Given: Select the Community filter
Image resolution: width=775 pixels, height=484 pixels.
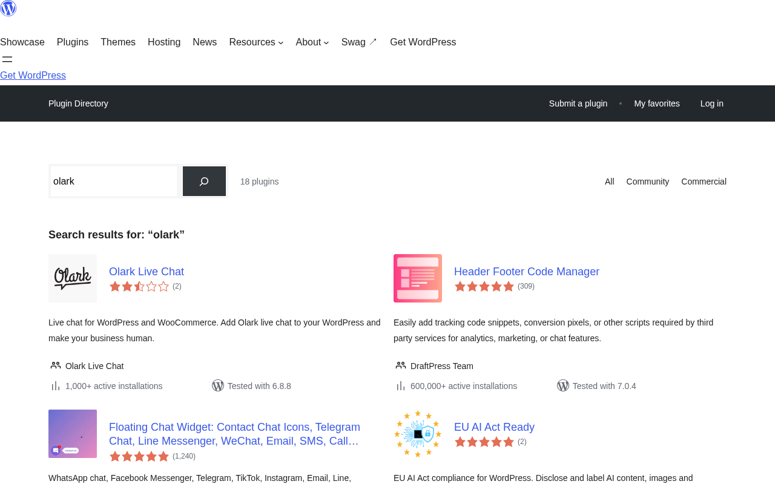Looking at the screenshot, I should [x=648, y=181].
